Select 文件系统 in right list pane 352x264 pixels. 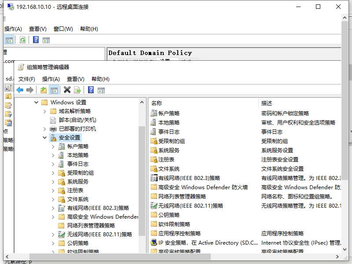click(169, 169)
